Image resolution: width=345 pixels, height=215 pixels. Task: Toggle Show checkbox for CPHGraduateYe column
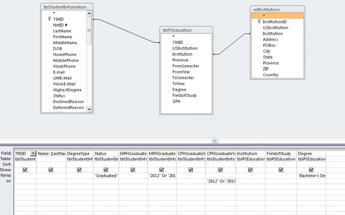pos(220,170)
